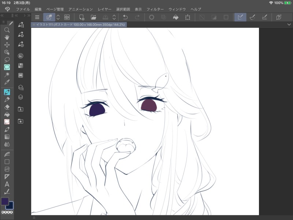Select the Frame border rectangle tool

(x=7, y=162)
